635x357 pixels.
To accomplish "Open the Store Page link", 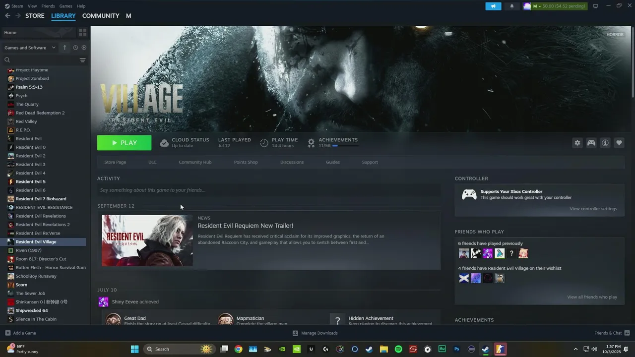I will click(115, 162).
